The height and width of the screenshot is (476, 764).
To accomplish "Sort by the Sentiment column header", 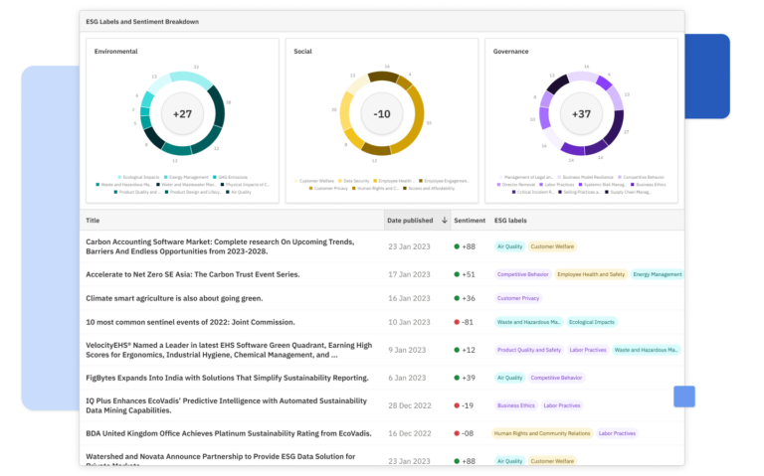I will 470,220.
